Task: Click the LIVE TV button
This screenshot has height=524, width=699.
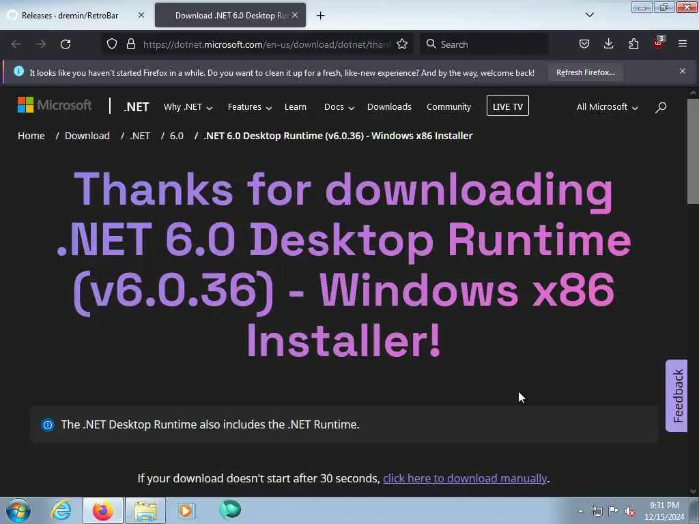Action: pos(507,106)
